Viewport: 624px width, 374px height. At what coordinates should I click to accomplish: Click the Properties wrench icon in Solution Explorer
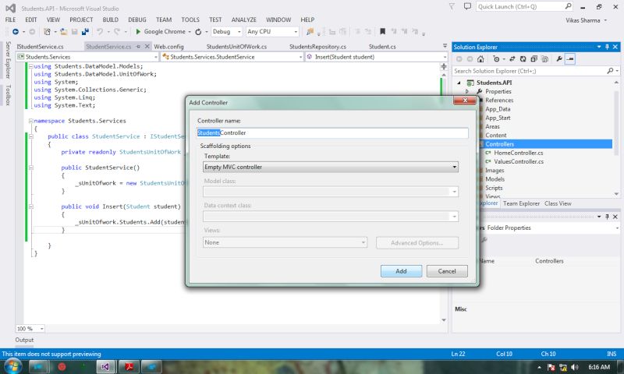(x=559, y=58)
